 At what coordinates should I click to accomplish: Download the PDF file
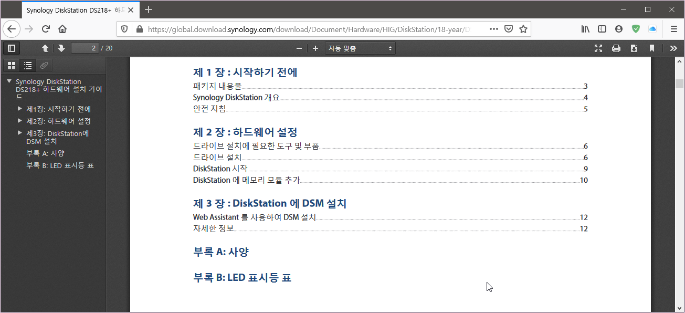coord(634,48)
